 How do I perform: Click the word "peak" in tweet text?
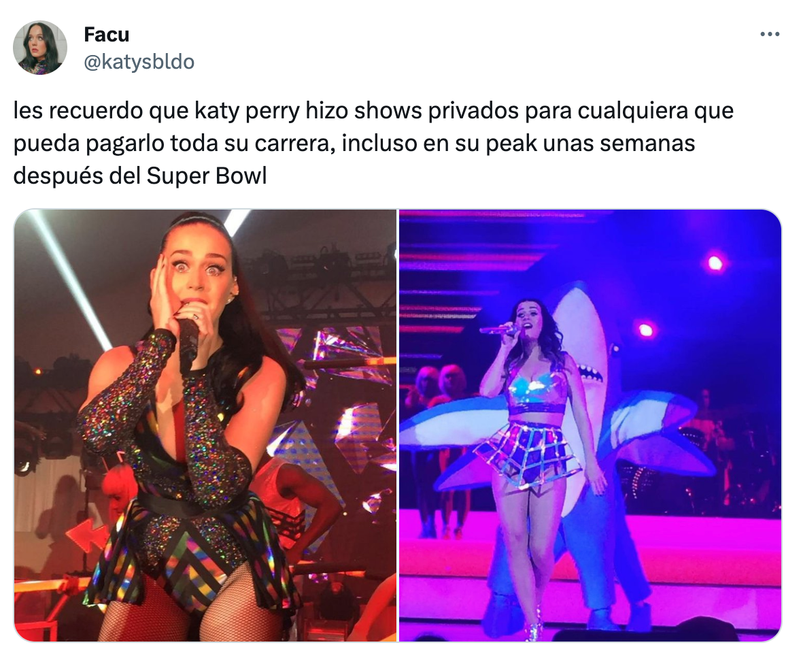[x=511, y=144]
